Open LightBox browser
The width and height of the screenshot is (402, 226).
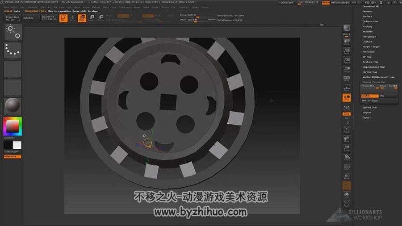click(x=30, y=18)
